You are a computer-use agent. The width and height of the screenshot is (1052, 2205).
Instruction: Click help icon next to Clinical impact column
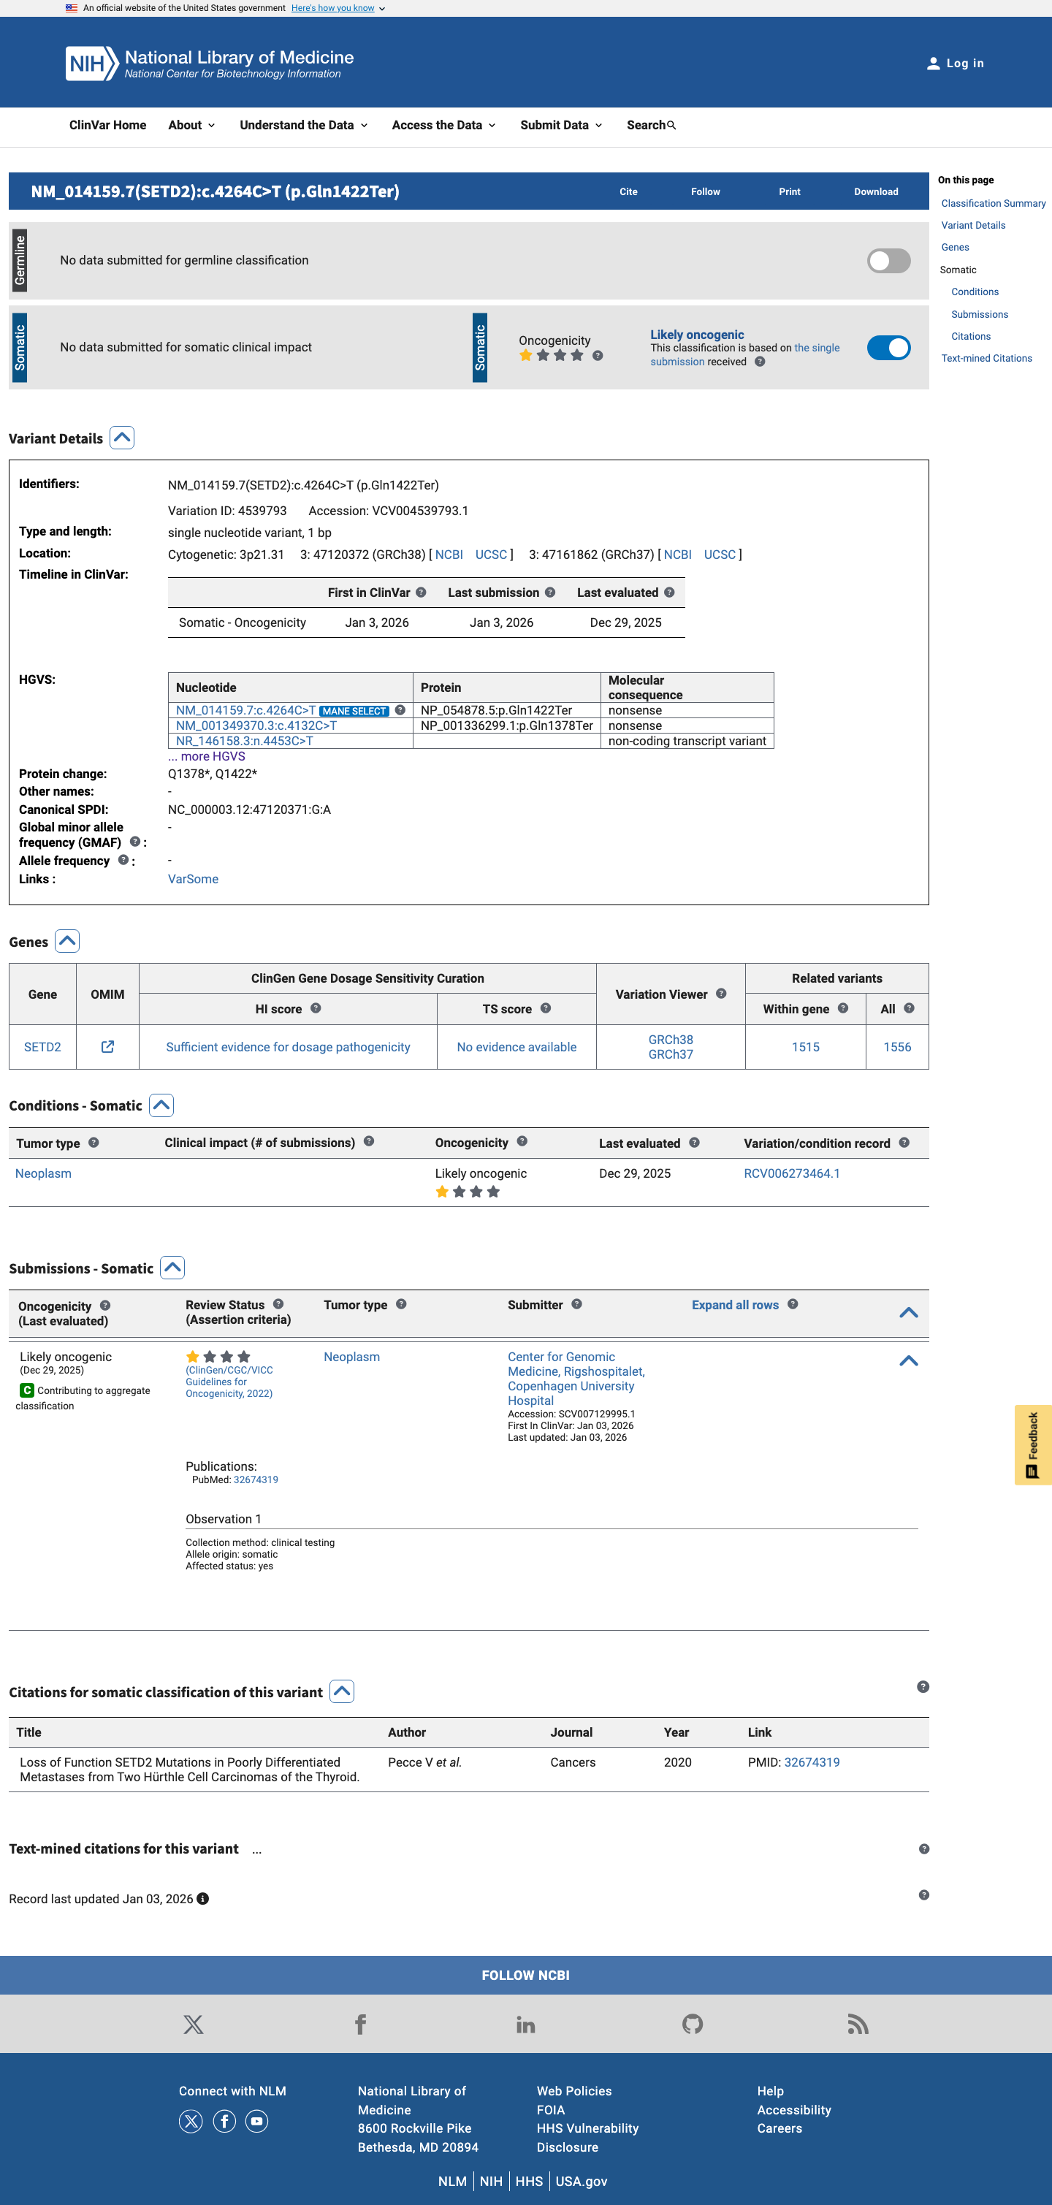pos(369,1141)
